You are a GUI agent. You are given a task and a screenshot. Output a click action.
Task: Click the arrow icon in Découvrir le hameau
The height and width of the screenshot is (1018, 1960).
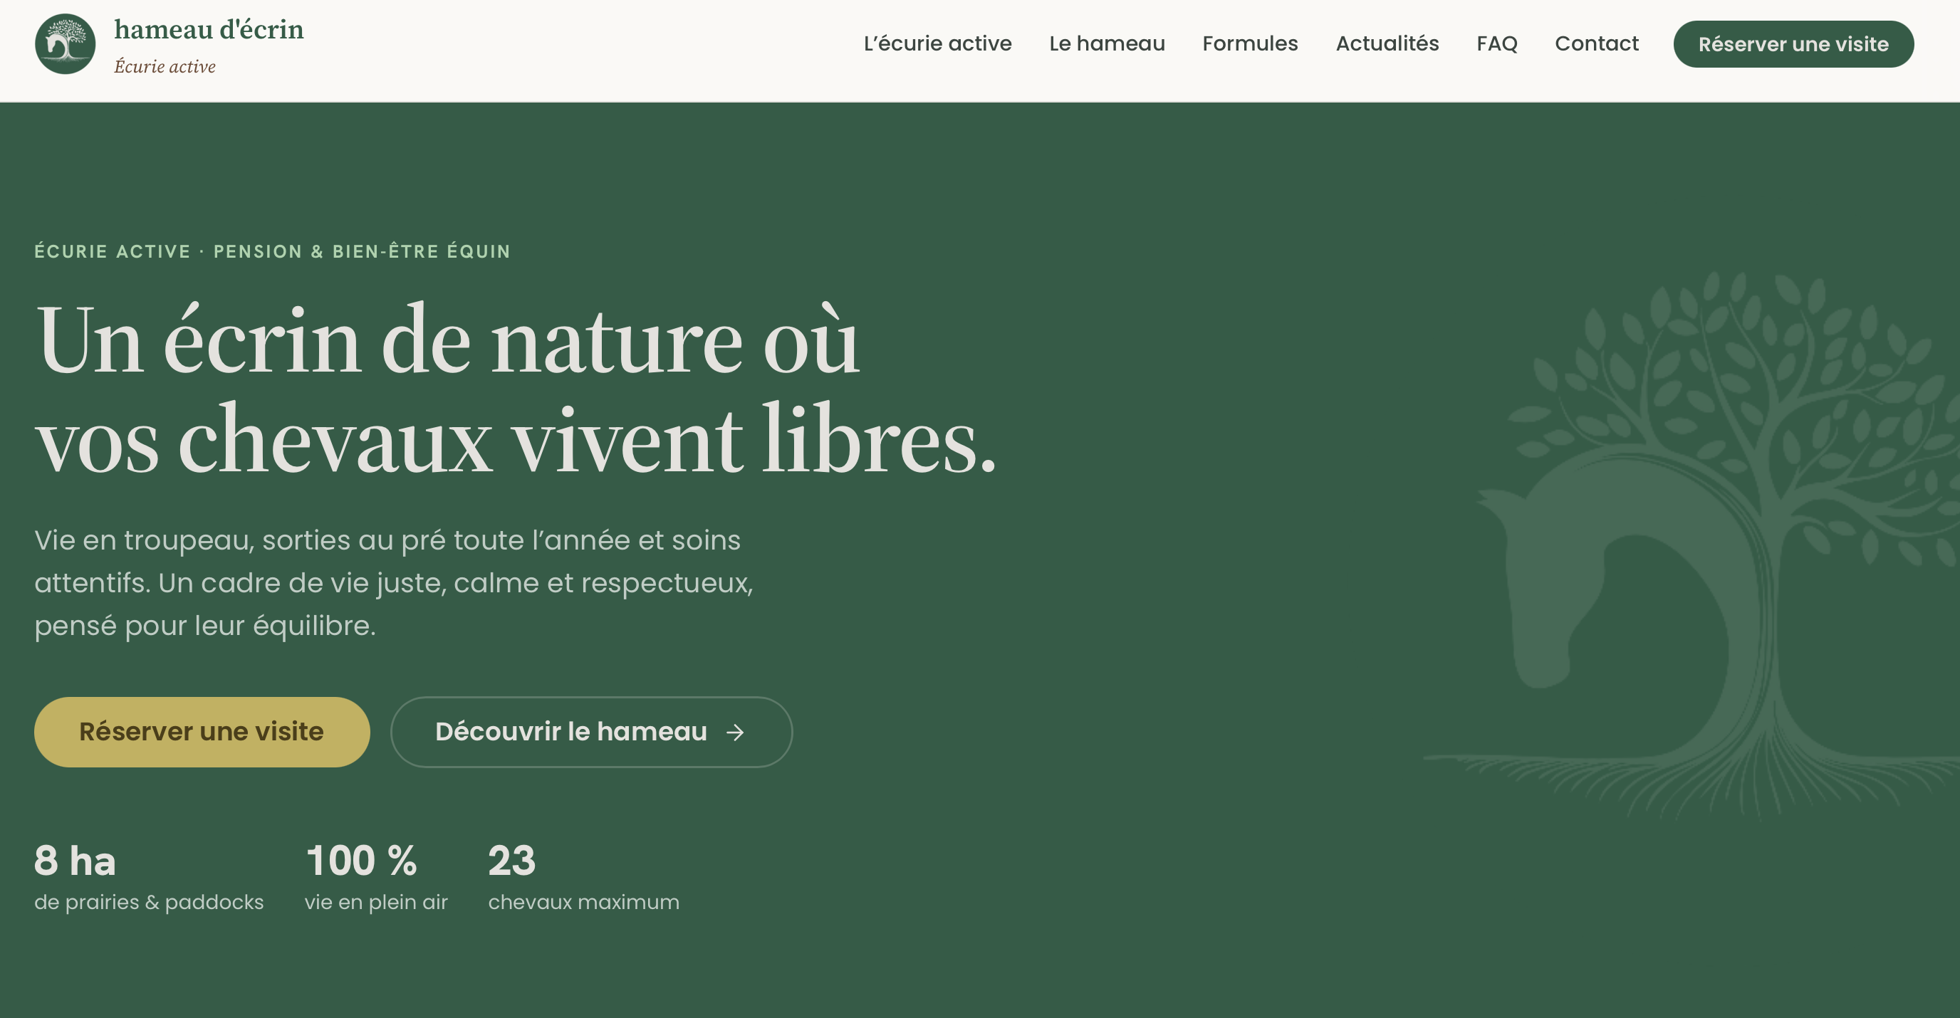[x=735, y=732]
